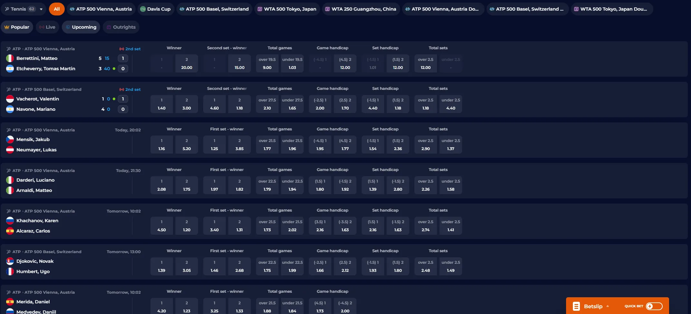
Task: Click Austria flag next to Neumayer, Lukas
Action: coord(10,150)
